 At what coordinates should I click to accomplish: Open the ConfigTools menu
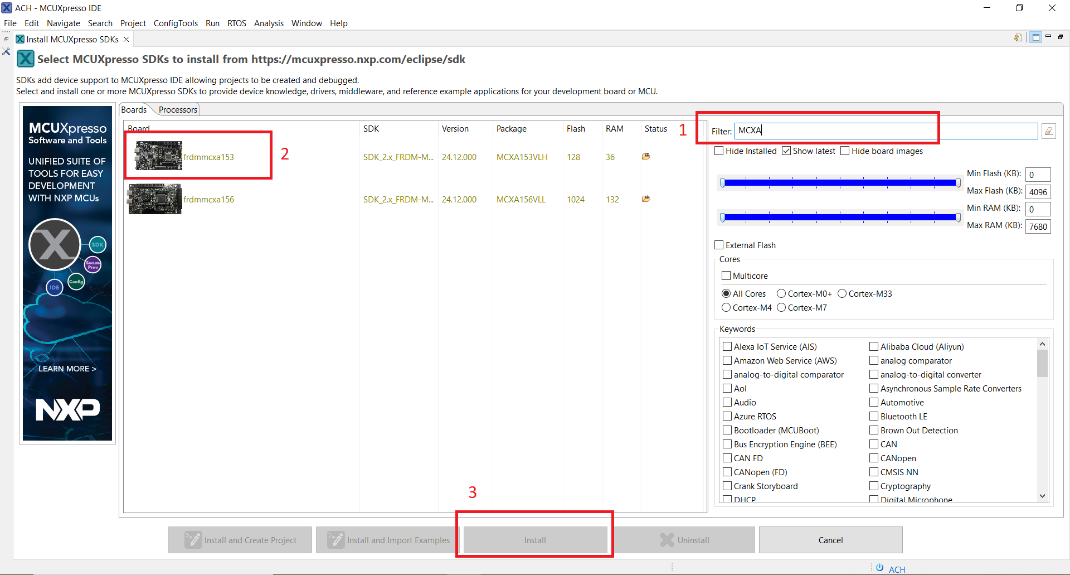point(176,23)
